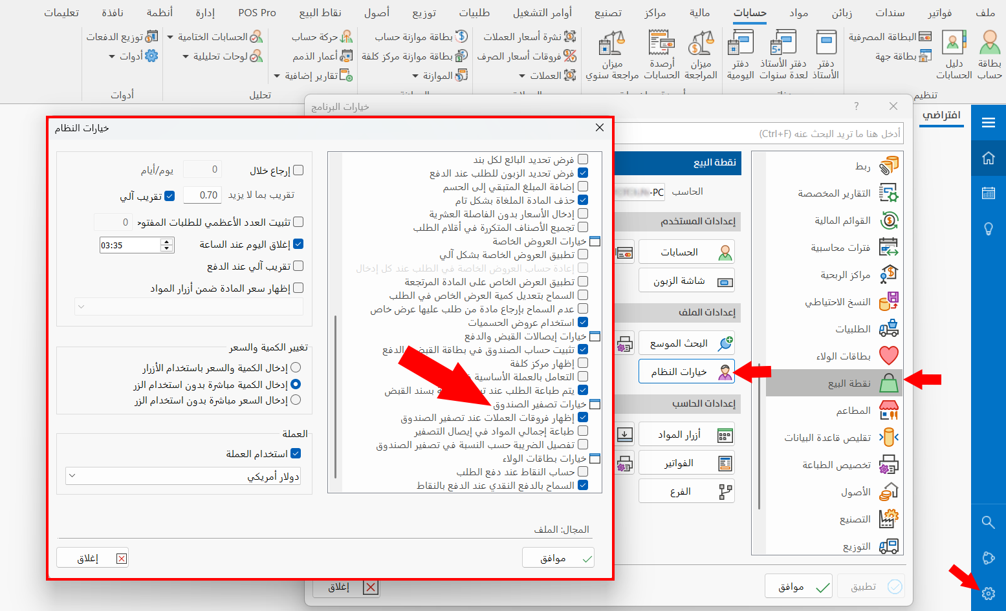This screenshot has height=611, width=1006.
Task: Toggle فرض تحديد البائع لكل بند checkbox
Action: pos(583,159)
